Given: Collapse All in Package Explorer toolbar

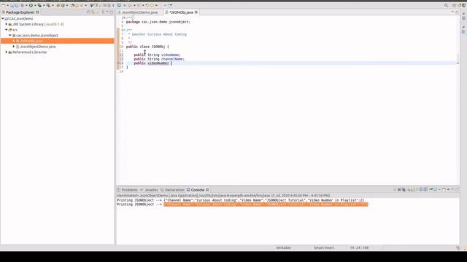Looking at the screenshot, I should pos(88,12).
